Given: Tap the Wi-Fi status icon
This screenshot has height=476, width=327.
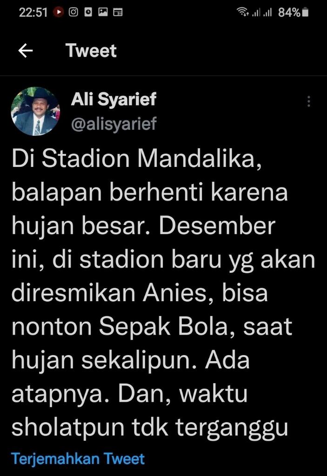Looking at the screenshot, I should 242,12.
